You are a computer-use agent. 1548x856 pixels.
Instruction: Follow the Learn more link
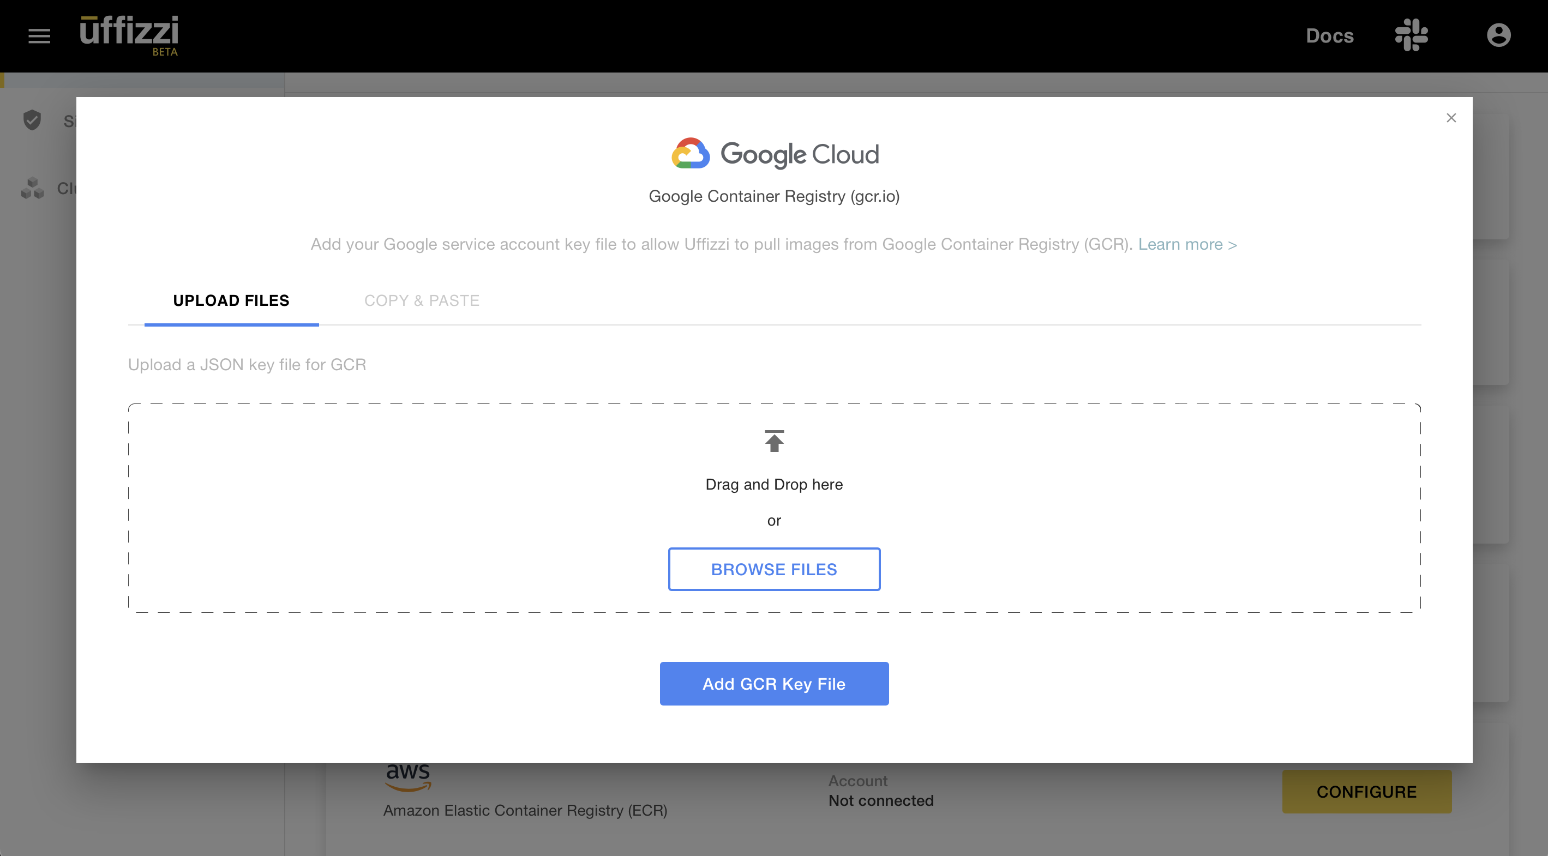coord(1187,244)
